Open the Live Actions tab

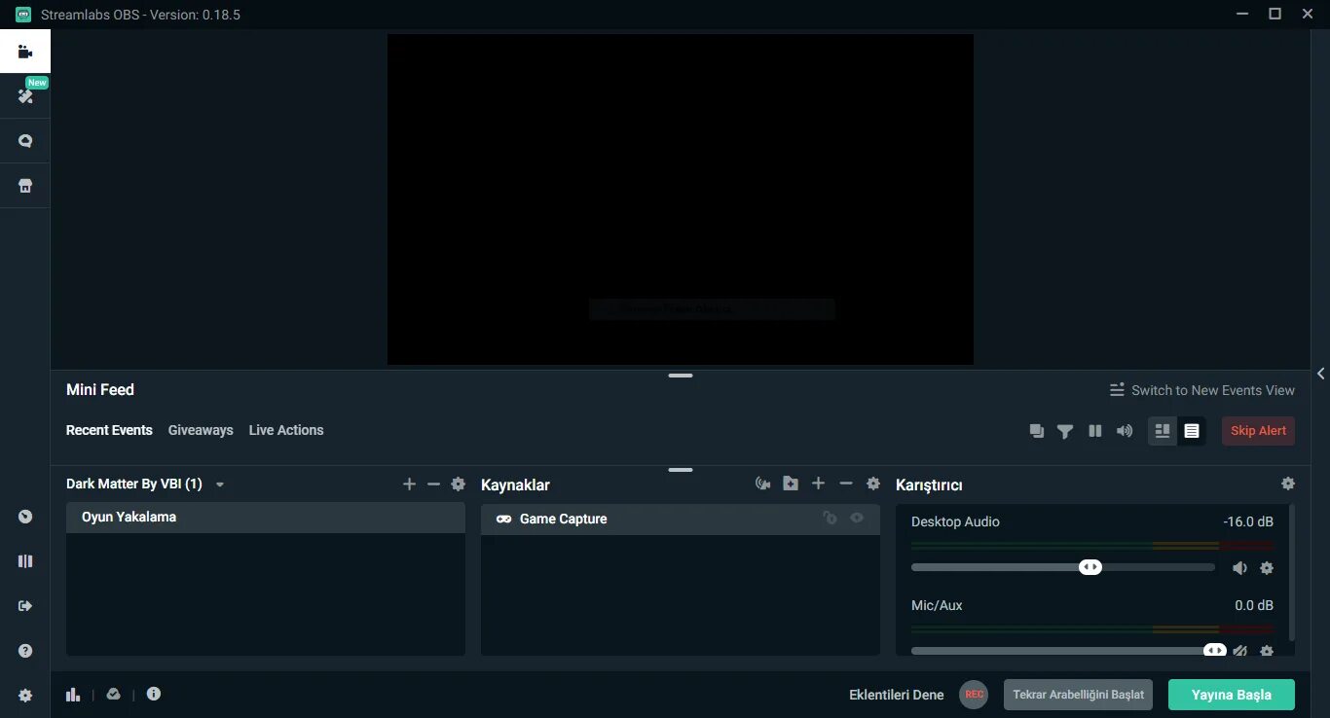[286, 430]
